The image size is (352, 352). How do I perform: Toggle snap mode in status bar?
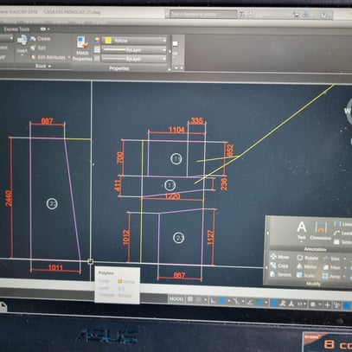click(x=198, y=300)
